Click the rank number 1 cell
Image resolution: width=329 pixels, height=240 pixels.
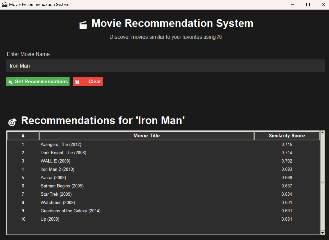point(23,144)
